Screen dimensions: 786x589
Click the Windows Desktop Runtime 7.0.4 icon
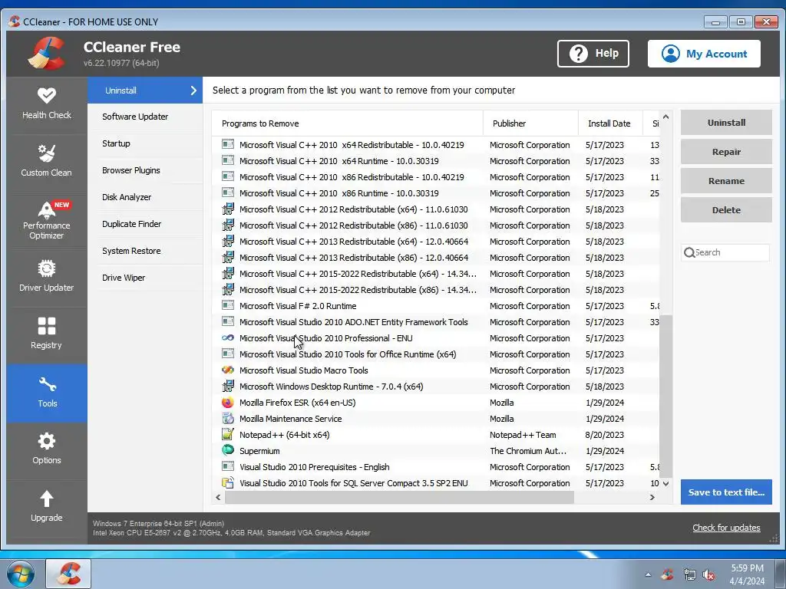227,387
